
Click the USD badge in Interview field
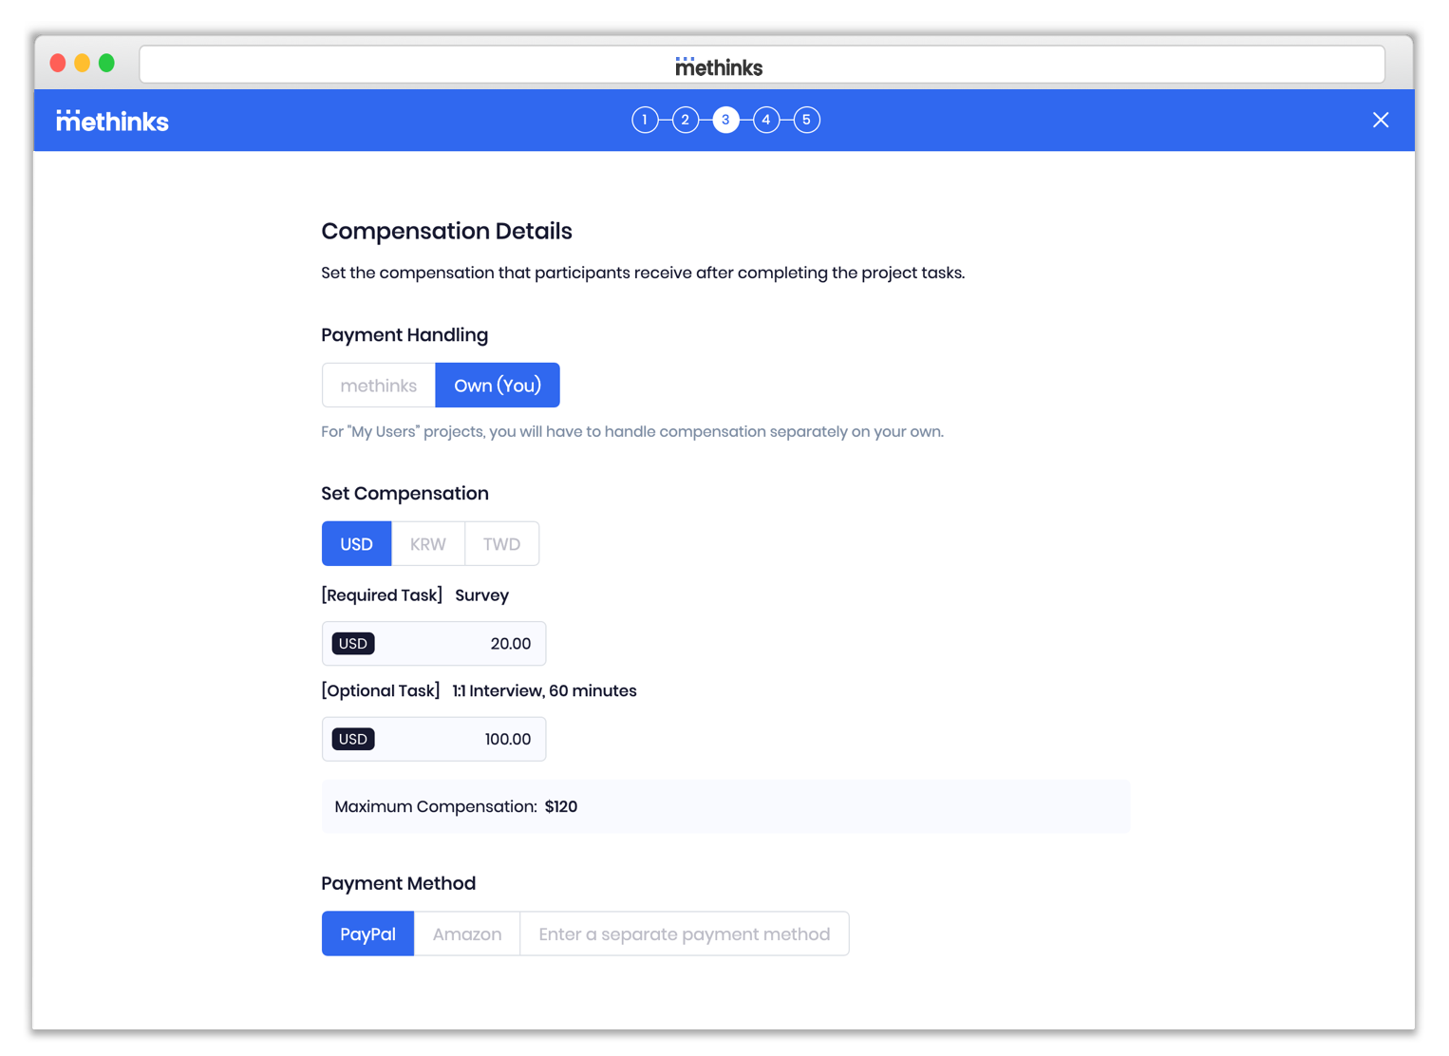(x=353, y=740)
